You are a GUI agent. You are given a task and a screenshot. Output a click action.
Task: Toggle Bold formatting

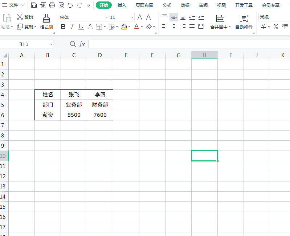pos(63,27)
